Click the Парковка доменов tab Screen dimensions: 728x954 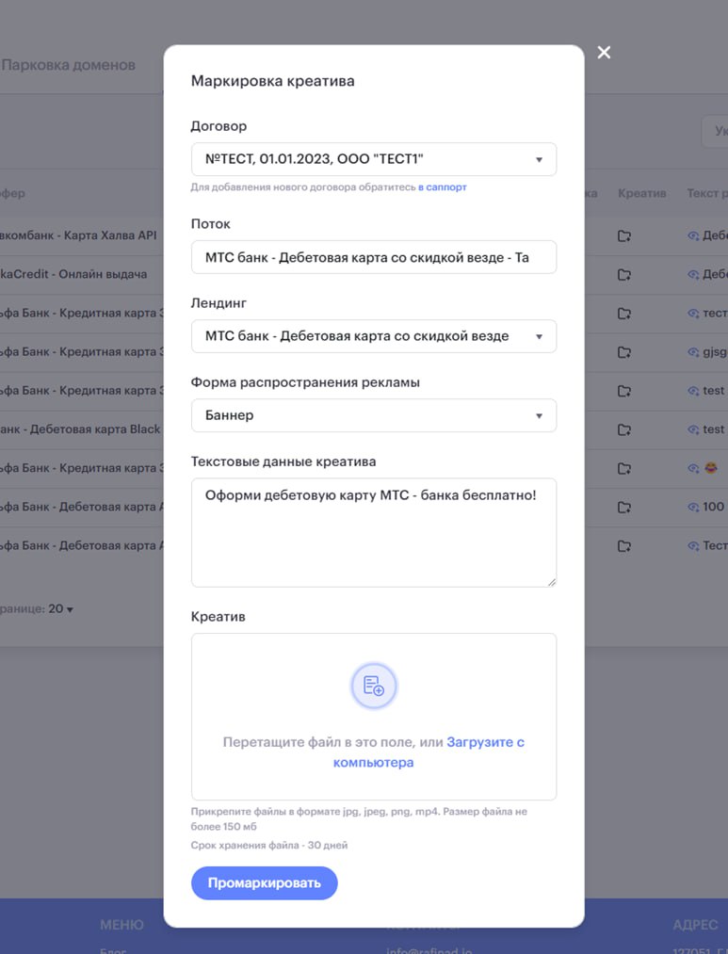click(68, 65)
